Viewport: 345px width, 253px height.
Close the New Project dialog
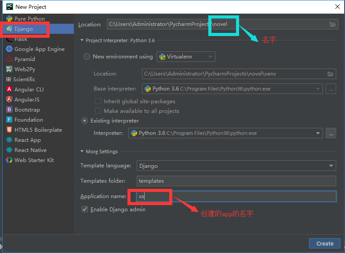(337, 7)
